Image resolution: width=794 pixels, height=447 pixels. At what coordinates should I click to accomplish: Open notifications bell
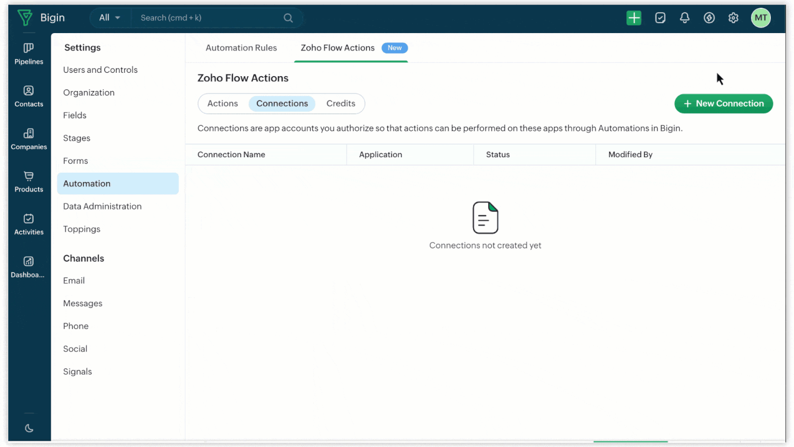(x=685, y=18)
